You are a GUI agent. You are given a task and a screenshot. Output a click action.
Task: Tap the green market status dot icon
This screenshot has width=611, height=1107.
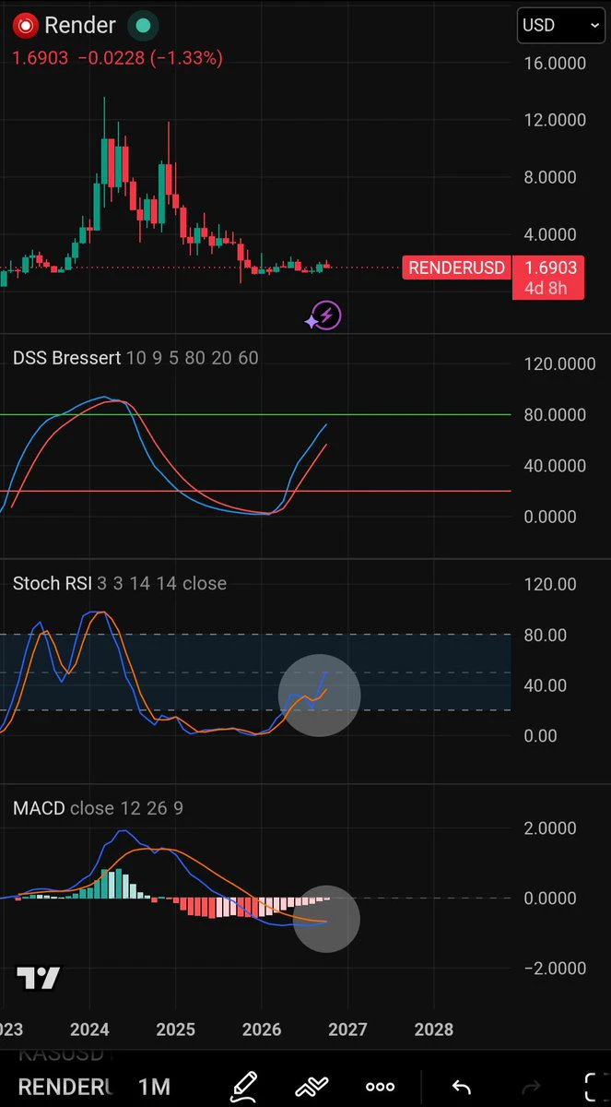(143, 26)
